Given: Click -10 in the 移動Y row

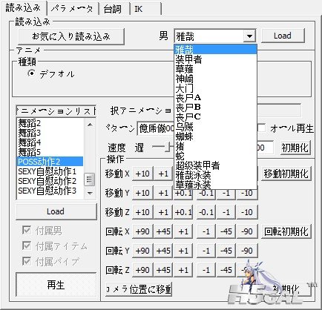Looking at the screenshot, I should 247,193.
